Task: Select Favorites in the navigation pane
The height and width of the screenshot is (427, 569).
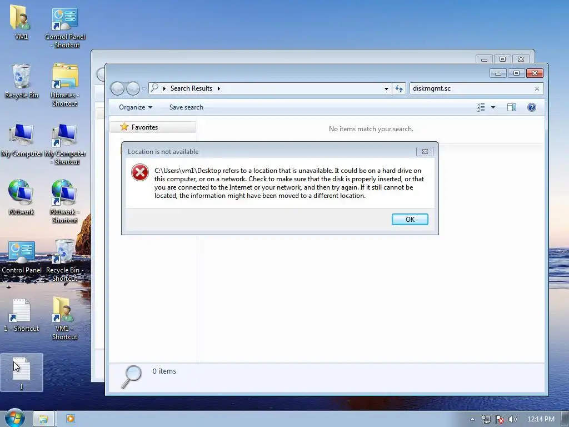Action: click(152, 127)
